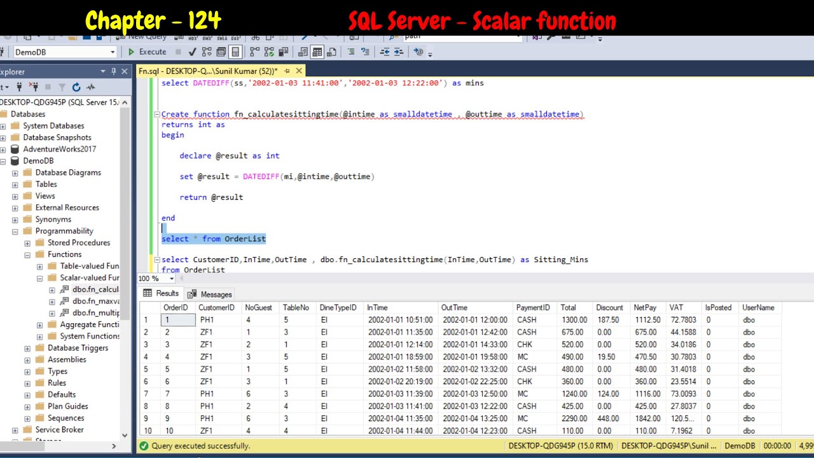This screenshot has height=458, width=814.
Task: Click the PaymentID column header
Action: coord(535,308)
